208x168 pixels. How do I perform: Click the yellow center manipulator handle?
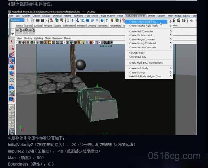point(97,98)
